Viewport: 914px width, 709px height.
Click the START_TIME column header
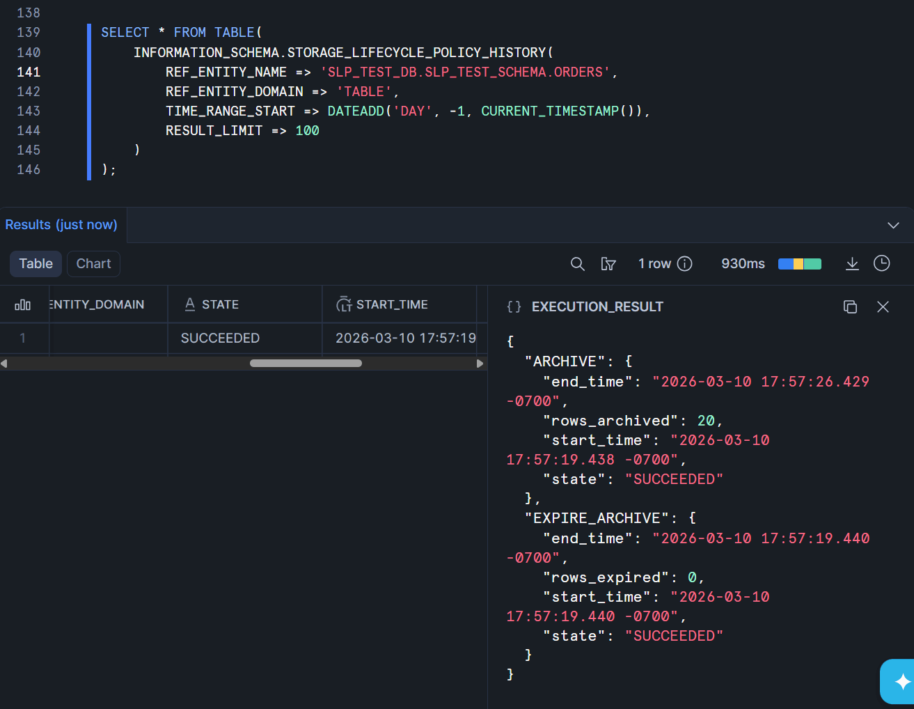pyautogui.click(x=392, y=305)
